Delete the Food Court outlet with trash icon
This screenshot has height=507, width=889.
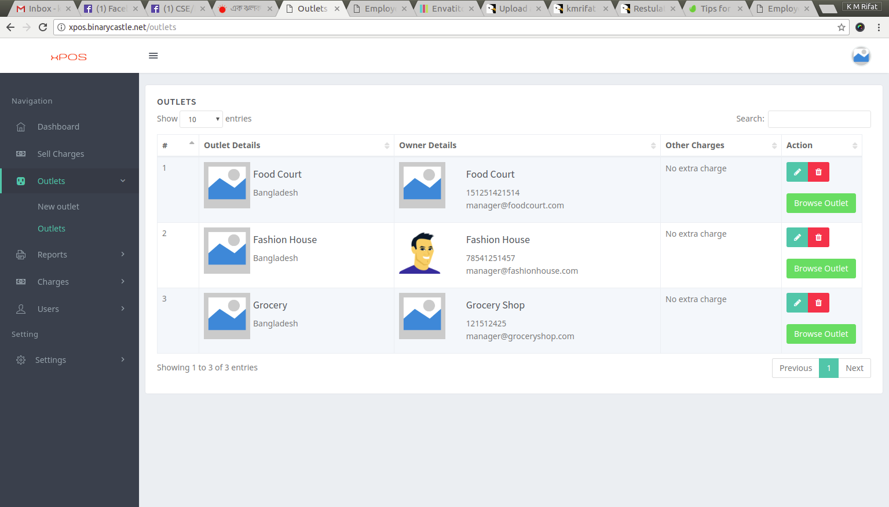click(818, 172)
